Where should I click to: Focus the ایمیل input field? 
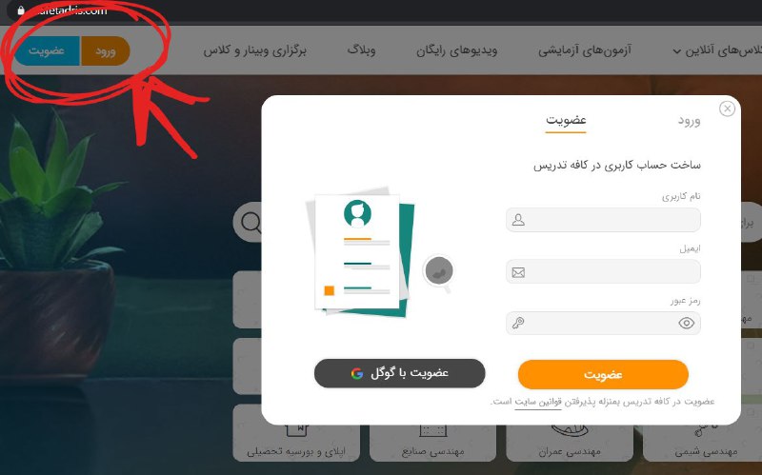(x=603, y=272)
